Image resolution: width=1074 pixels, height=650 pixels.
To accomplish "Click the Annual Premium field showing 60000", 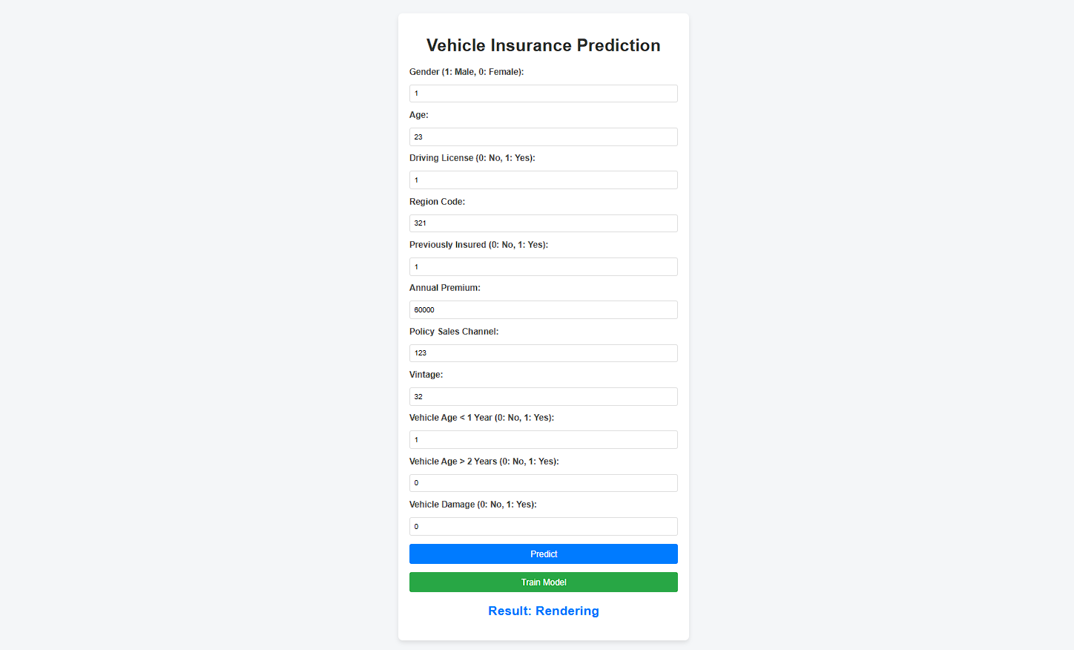I will point(543,309).
